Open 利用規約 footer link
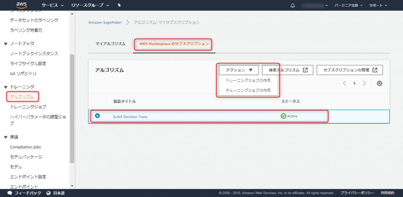The image size is (403, 197). point(387,193)
